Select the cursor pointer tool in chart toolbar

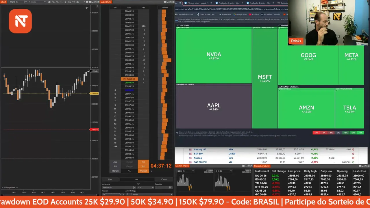65,2
